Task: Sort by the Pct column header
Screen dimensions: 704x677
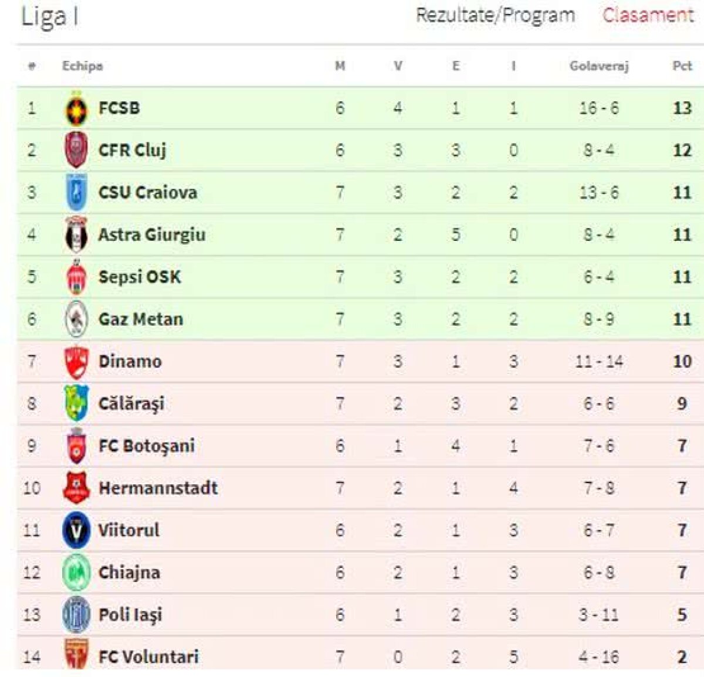Action: point(681,66)
